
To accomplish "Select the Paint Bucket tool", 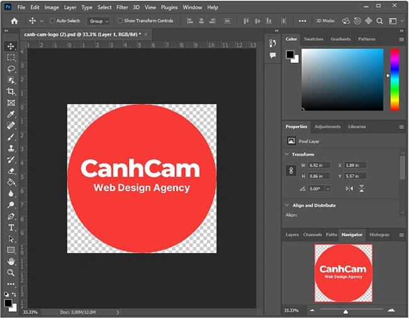I will [11, 182].
